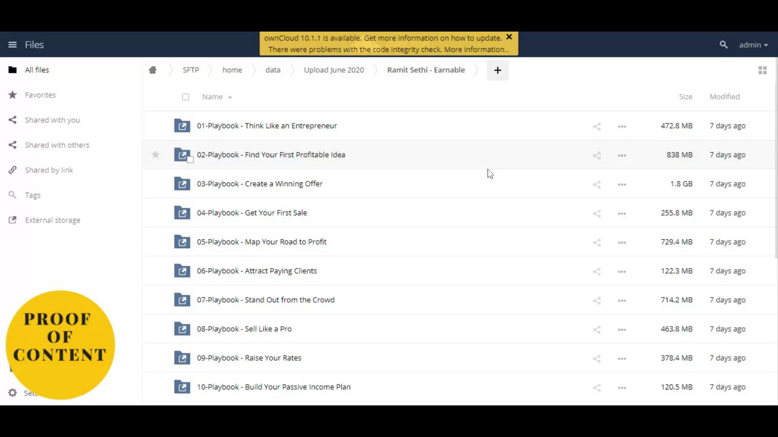Navigate to Upload June 2020 breadcrumb

click(x=334, y=70)
